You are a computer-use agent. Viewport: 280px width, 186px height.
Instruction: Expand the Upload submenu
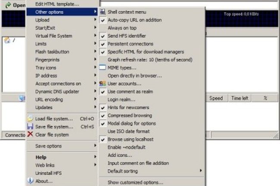[x=62, y=20]
